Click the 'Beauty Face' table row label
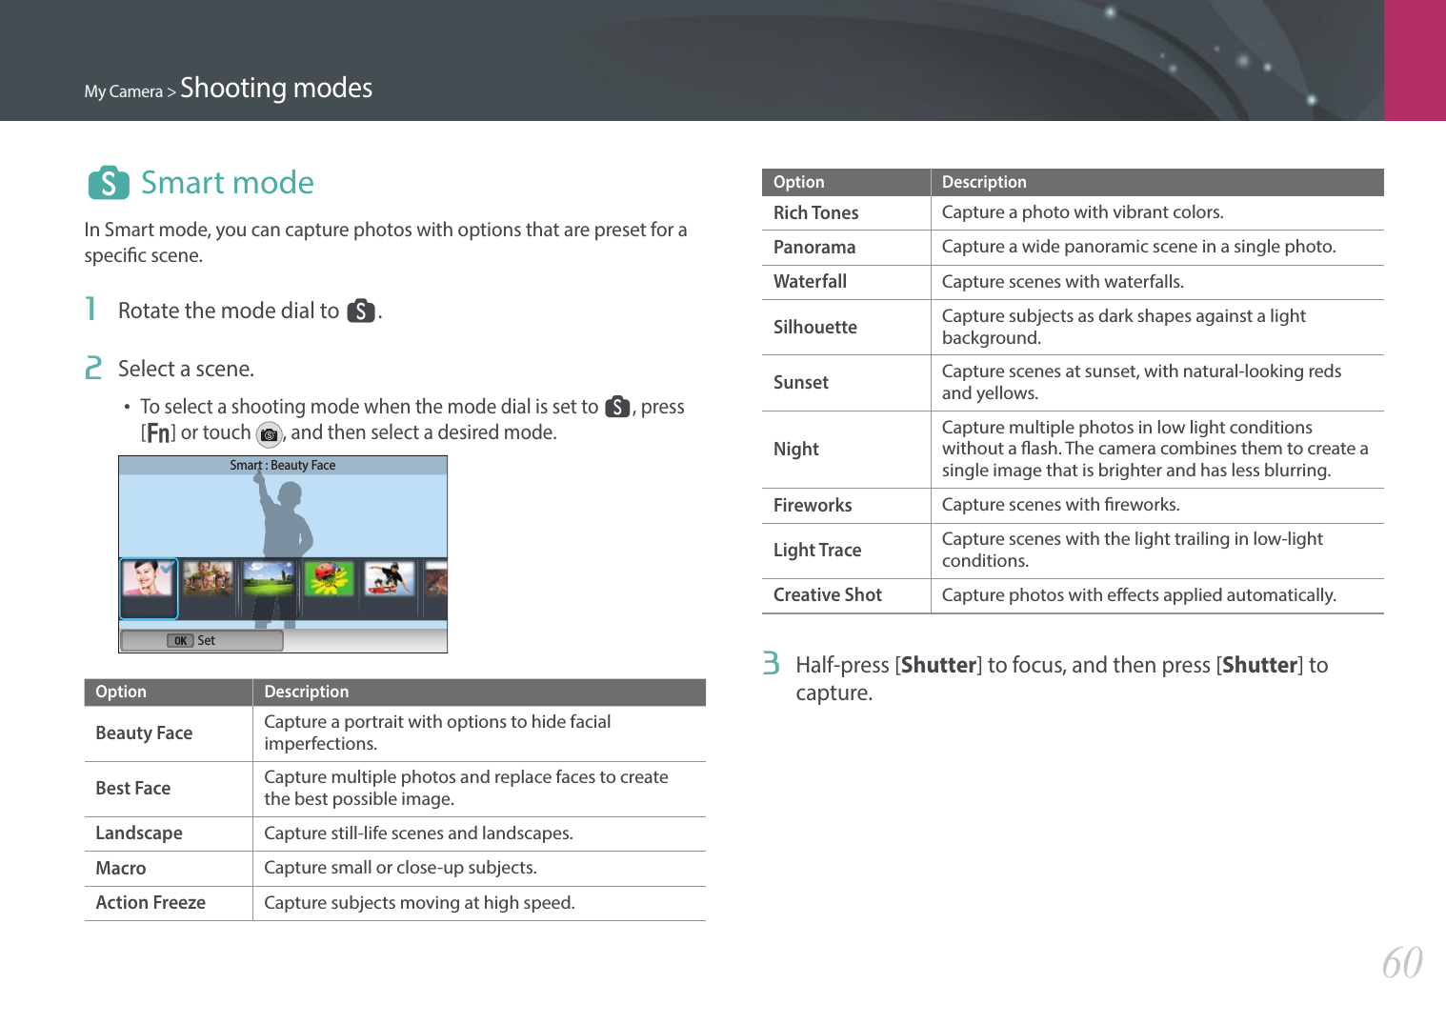 click(x=144, y=733)
